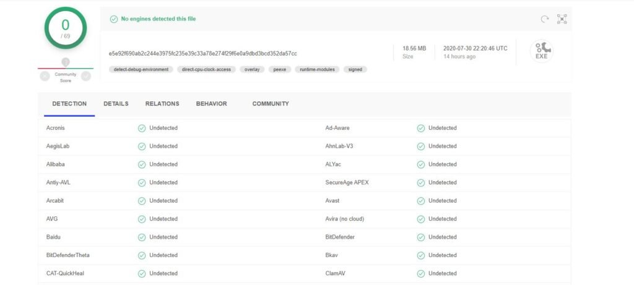Viewport: 634px width, 285px height.
Task: Click the AVG engine name
Action: pyautogui.click(x=52, y=219)
